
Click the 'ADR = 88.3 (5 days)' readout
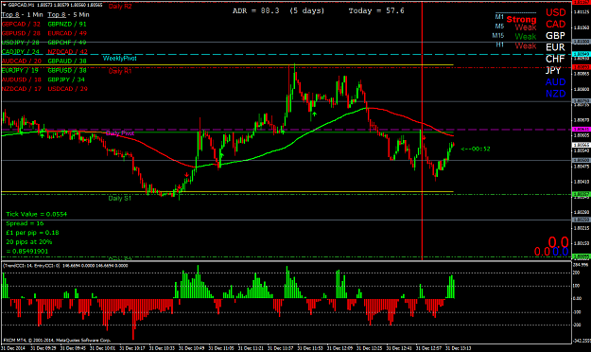point(279,11)
